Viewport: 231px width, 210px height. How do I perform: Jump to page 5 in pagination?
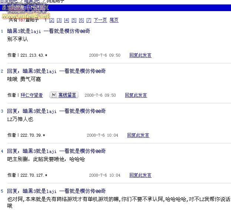click(x=74, y=20)
